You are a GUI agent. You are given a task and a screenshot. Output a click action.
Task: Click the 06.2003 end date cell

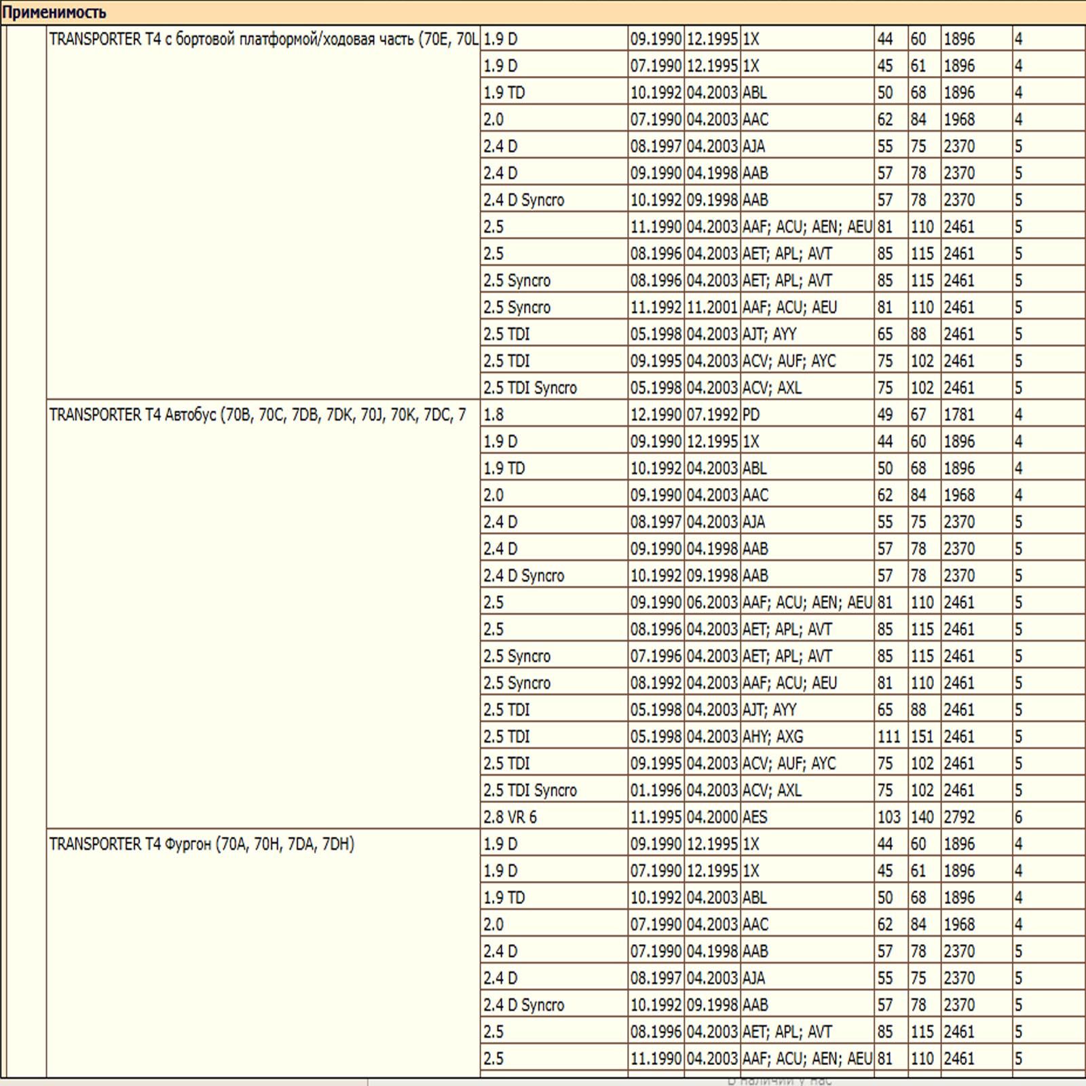point(713,603)
